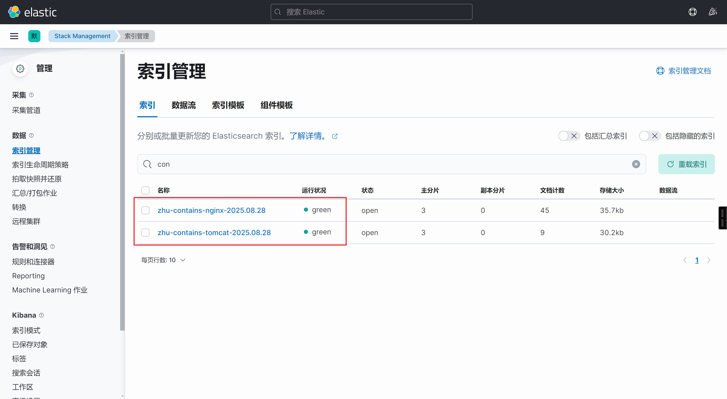Go to page 1 link
Viewport: 727px width, 399px height.
[697, 260]
